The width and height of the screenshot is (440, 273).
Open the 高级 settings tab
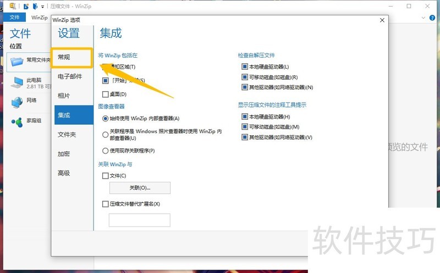click(74, 173)
